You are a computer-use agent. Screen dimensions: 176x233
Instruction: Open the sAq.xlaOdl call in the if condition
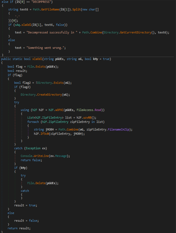(x=24, y=25)
